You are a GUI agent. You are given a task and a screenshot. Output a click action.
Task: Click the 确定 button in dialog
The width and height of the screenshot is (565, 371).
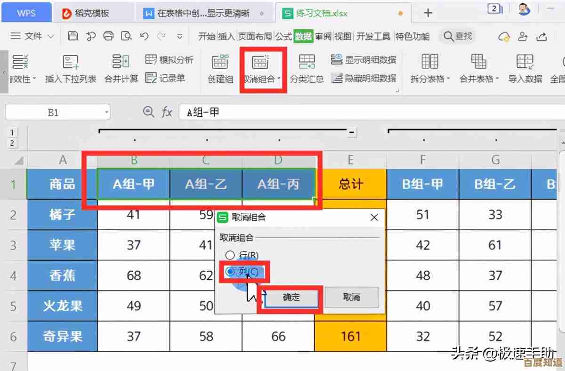pyautogui.click(x=291, y=298)
